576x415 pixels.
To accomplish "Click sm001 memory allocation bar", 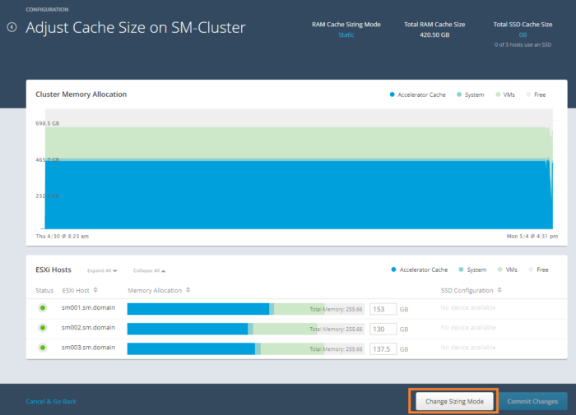I will click(246, 309).
